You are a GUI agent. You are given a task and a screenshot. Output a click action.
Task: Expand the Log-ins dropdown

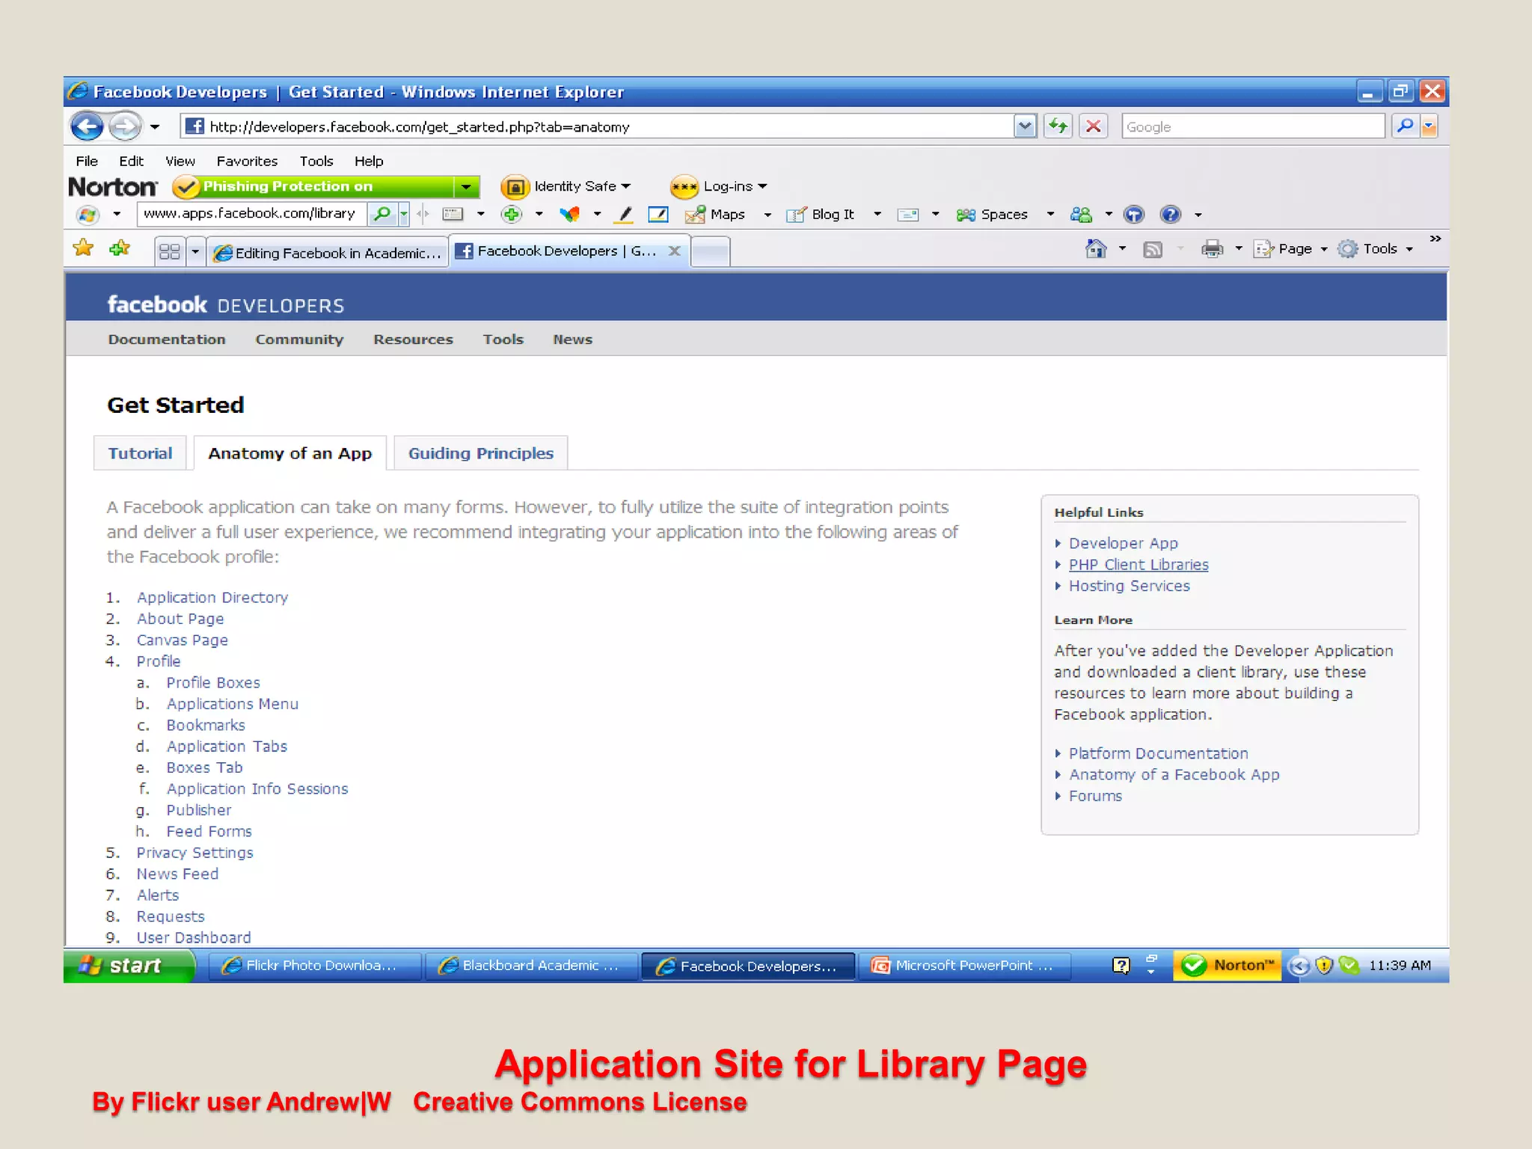tap(762, 186)
